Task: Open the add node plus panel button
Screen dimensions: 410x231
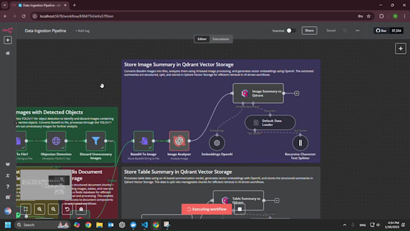Action: click(x=400, y=48)
